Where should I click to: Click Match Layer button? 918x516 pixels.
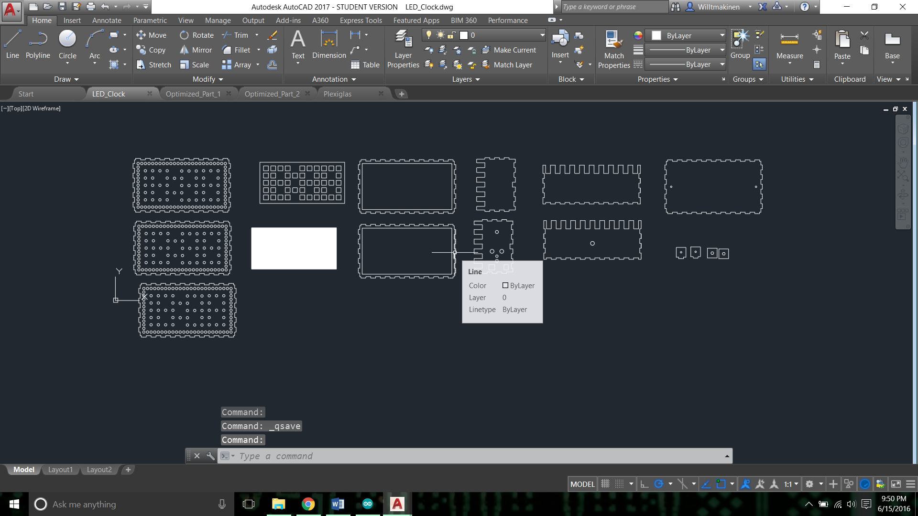point(507,64)
